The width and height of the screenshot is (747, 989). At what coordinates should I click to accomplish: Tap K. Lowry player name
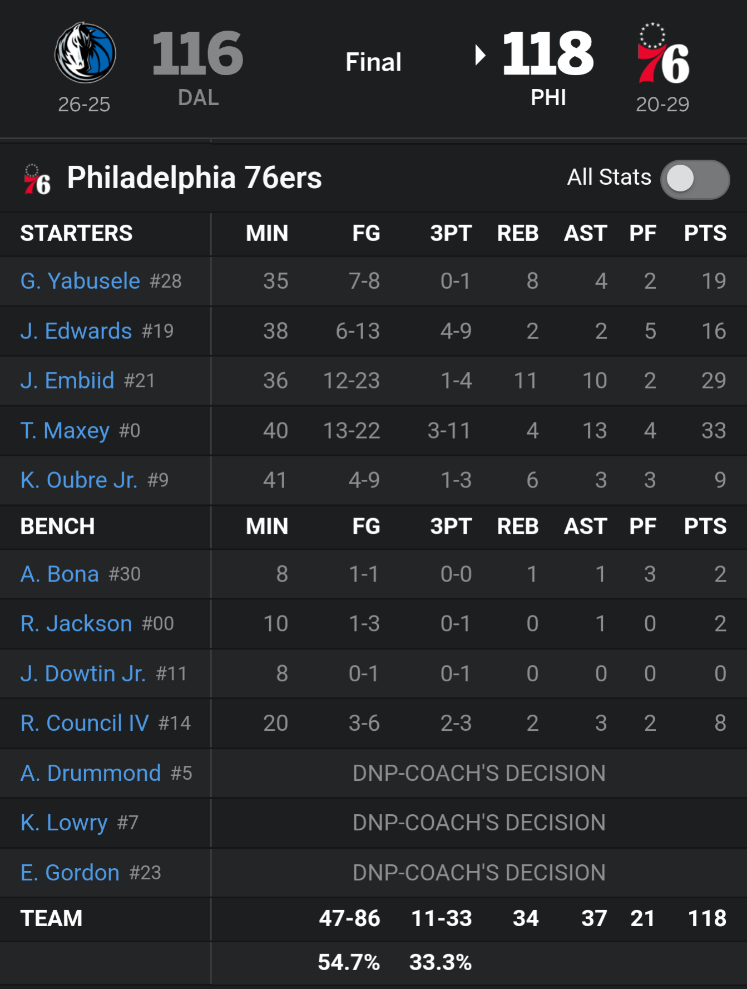coord(64,823)
